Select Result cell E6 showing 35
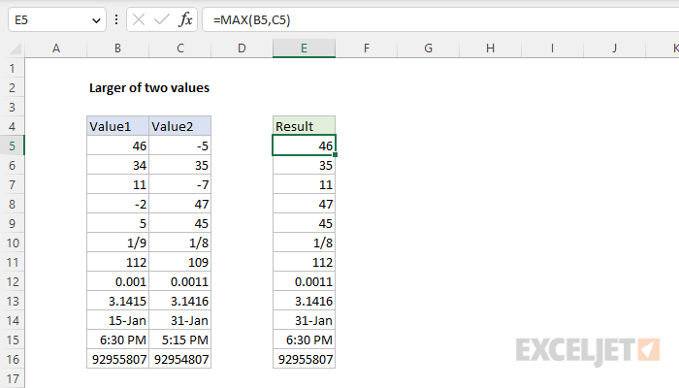The image size is (679, 388). [304, 166]
